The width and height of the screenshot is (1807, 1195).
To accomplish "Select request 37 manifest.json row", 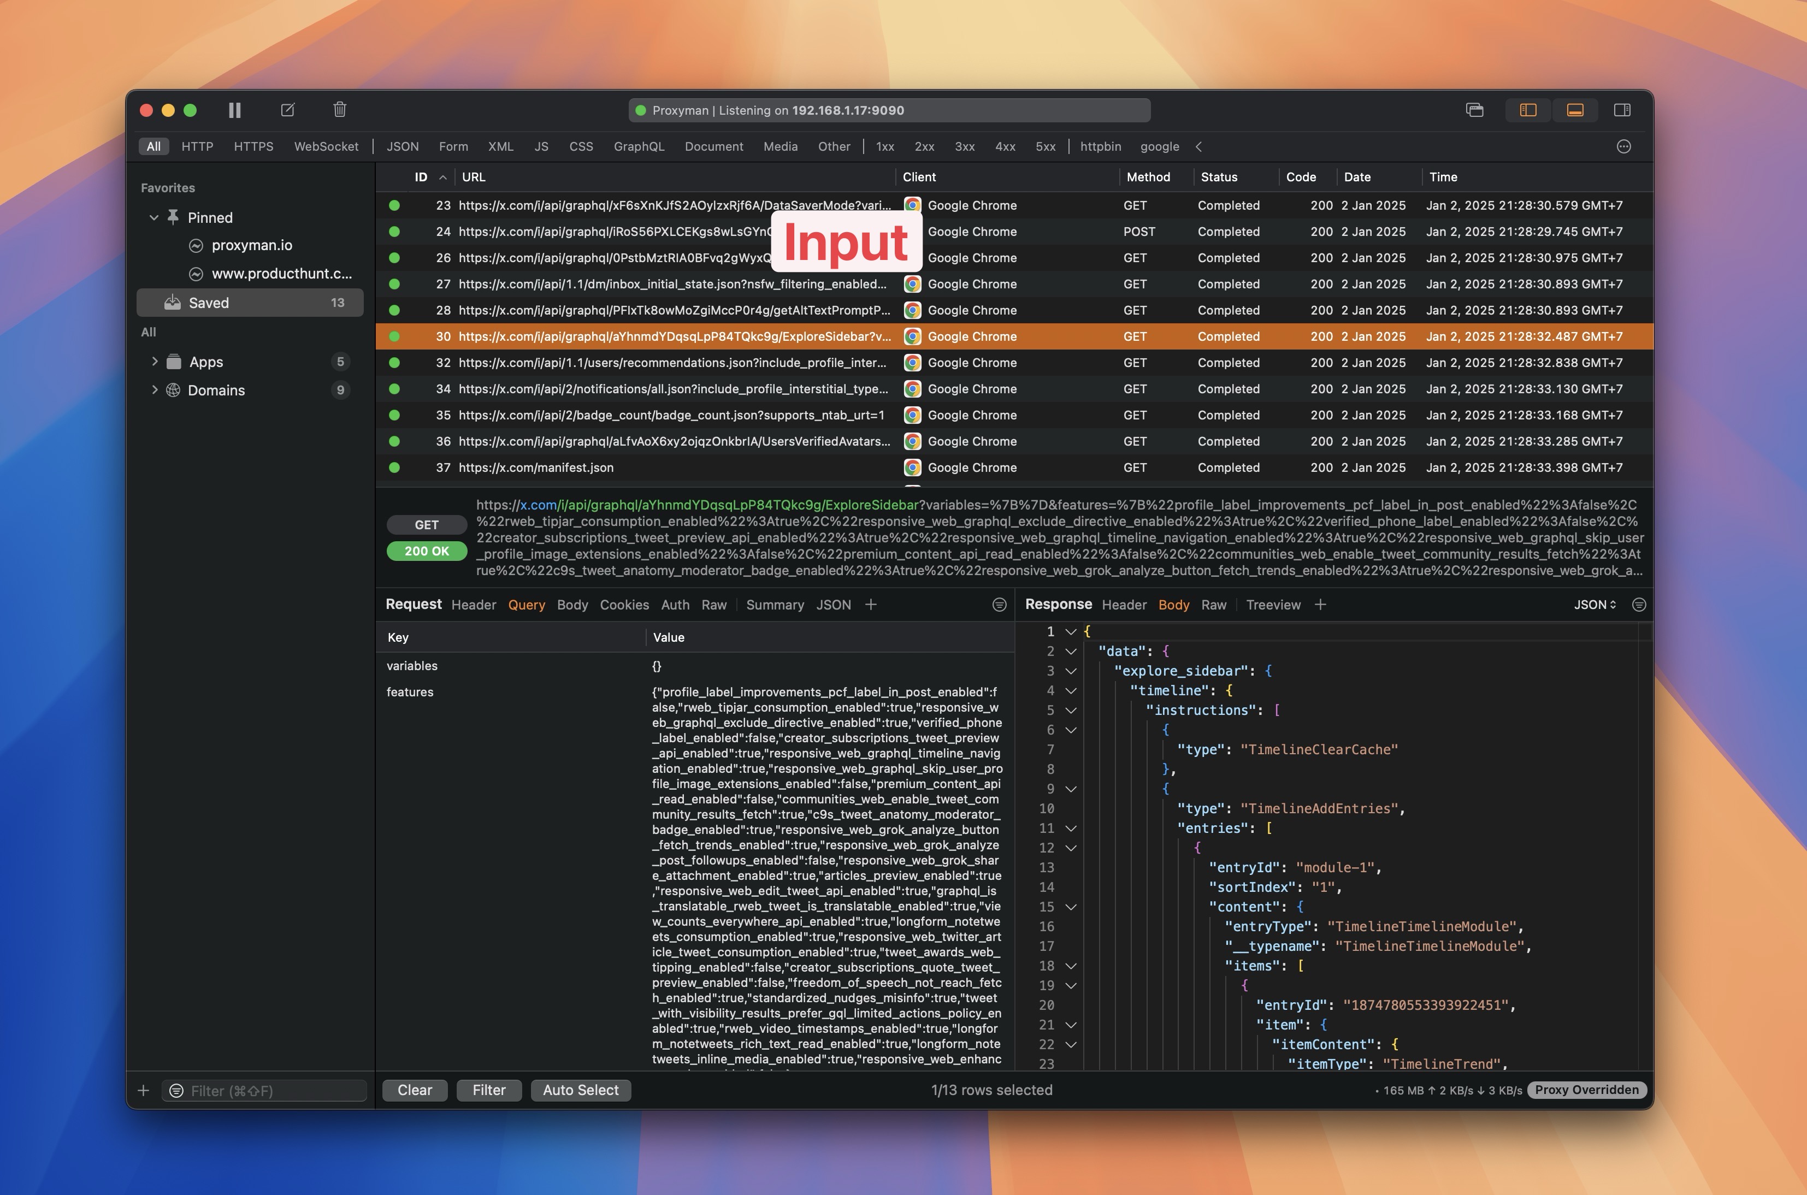I will click(x=1014, y=467).
